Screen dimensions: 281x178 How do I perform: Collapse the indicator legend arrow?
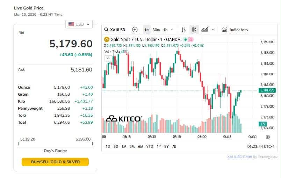108,58
